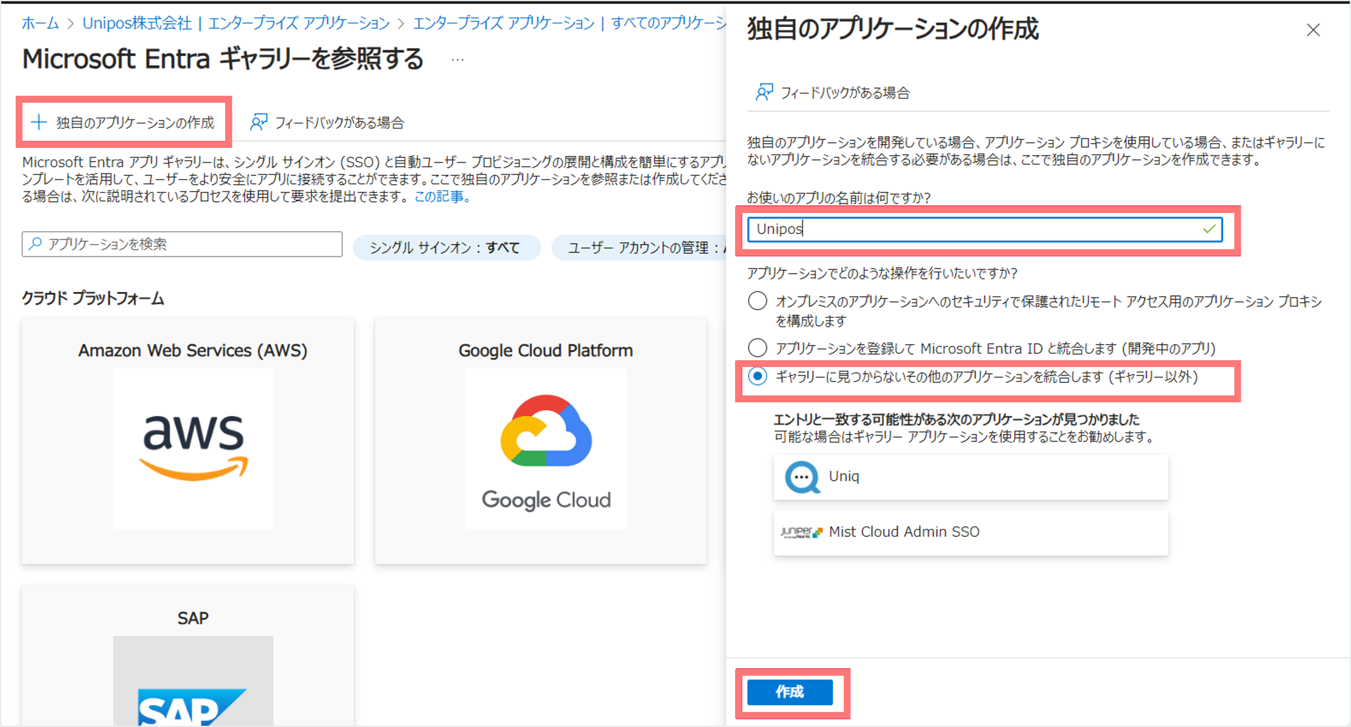Click フィードバックがある場合 in the side panel
This screenshot has width=1351, height=727.
[833, 93]
